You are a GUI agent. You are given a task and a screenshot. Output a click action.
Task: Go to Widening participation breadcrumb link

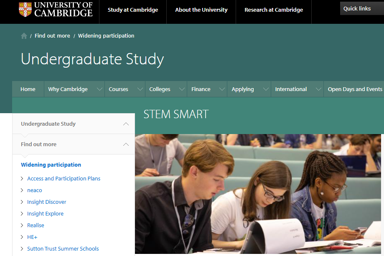[106, 36]
